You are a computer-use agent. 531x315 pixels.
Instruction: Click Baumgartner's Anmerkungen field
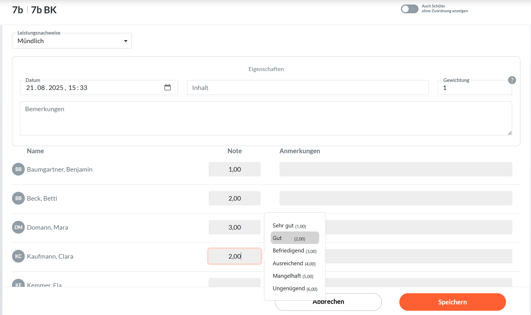pyautogui.click(x=395, y=169)
